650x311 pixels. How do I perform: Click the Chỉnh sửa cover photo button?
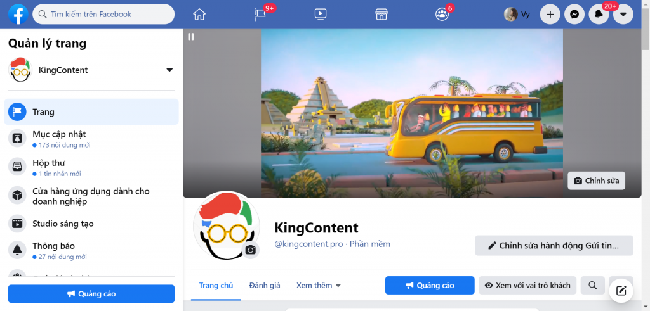pos(596,181)
